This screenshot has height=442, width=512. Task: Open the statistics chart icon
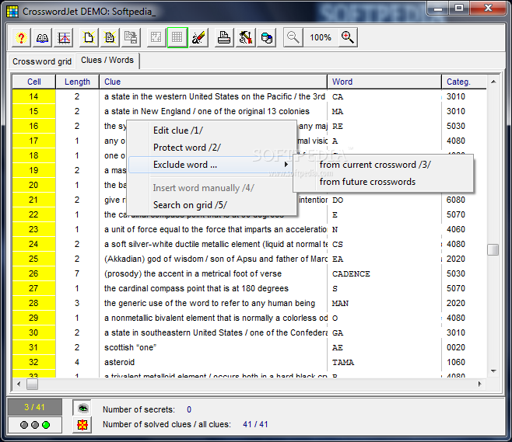point(64,38)
